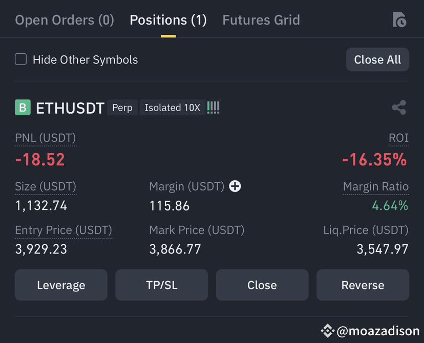Image resolution: width=424 pixels, height=343 pixels.
Task: Share the ETHUSDT position via share icon
Action: [399, 108]
